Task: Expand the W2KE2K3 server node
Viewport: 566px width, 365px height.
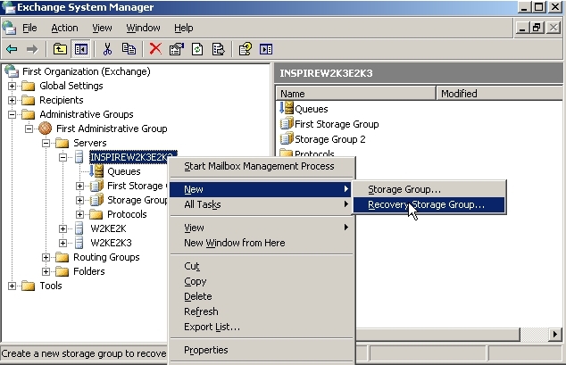Action: coord(62,243)
